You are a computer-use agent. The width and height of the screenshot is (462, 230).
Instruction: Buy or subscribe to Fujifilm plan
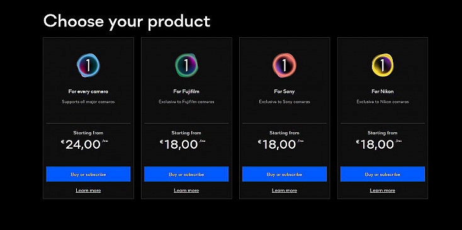click(x=186, y=174)
